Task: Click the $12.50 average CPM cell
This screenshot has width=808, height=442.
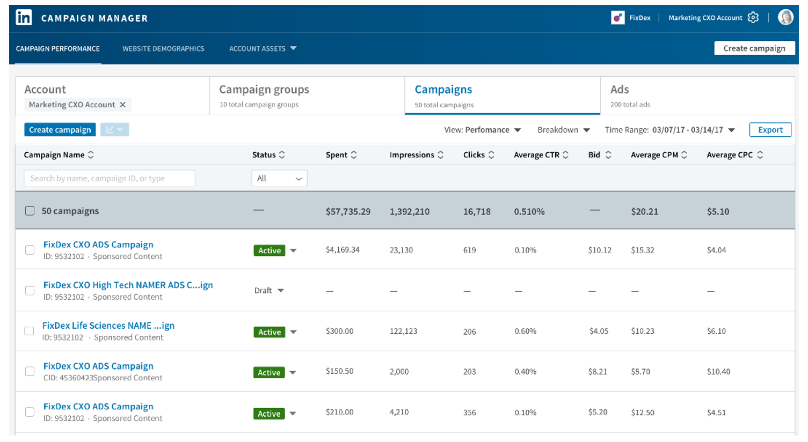Action: tap(643, 412)
